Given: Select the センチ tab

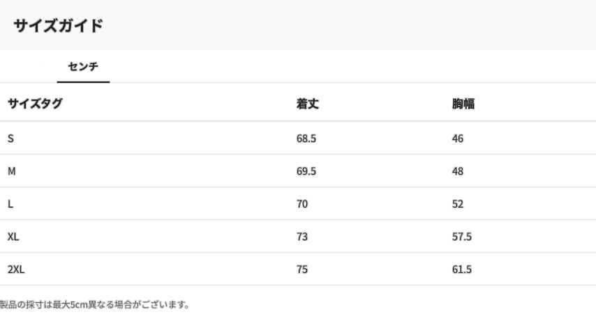Looking at the screenshot, I should click(x=83, y=67).
